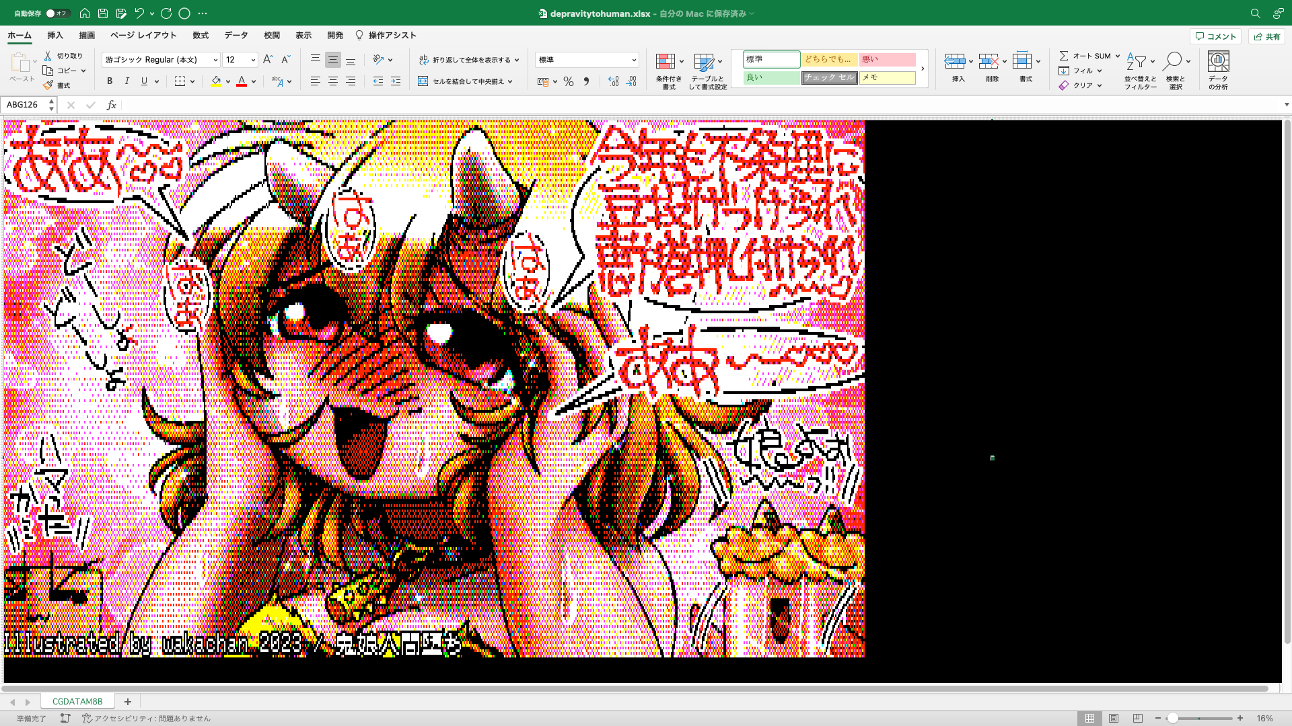This screenshot has width=1292, height=726.
Task: Decrease indent icon
Action: click(378, 81)
